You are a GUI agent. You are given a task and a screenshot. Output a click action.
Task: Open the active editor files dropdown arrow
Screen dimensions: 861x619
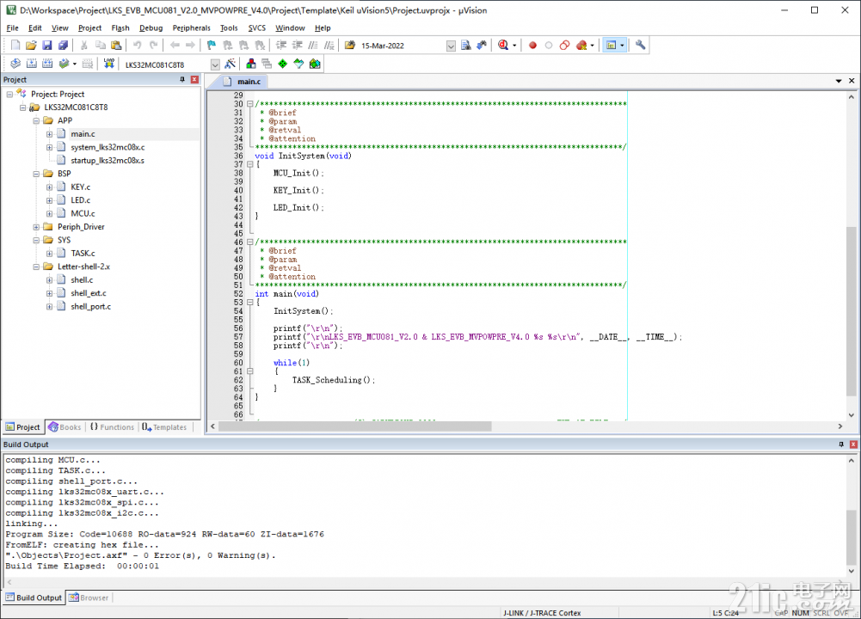tap(839, 81)
